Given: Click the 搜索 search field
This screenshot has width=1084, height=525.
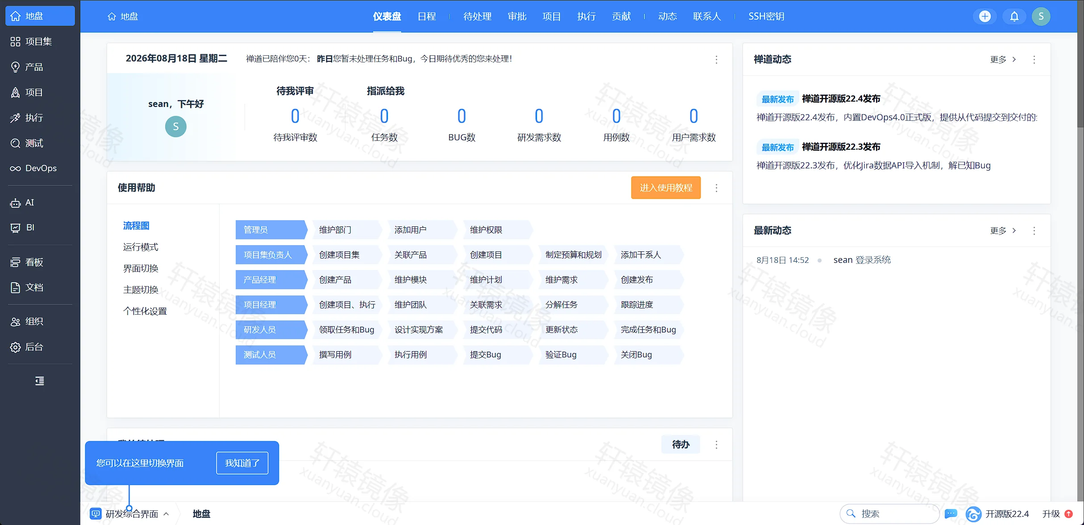Looking at the screenshot, I should click(x=889, y=514).
